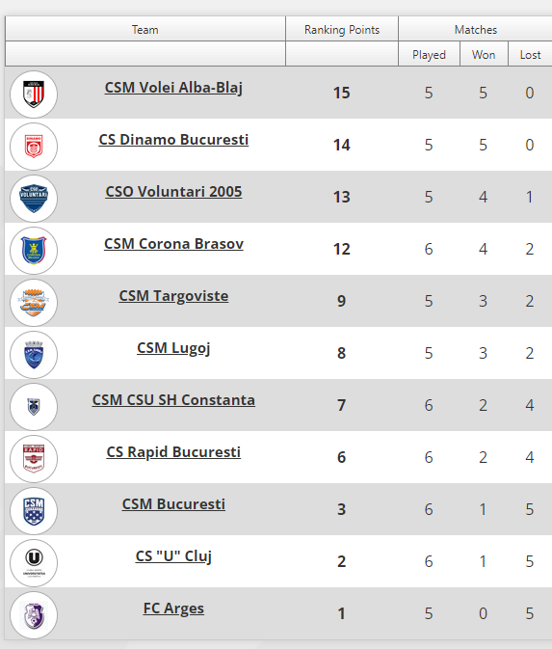The width and height of the screenshot is (552, 649).
Task: Open the CSM Corona Brasov crest icon
Action: pos(34,251)
